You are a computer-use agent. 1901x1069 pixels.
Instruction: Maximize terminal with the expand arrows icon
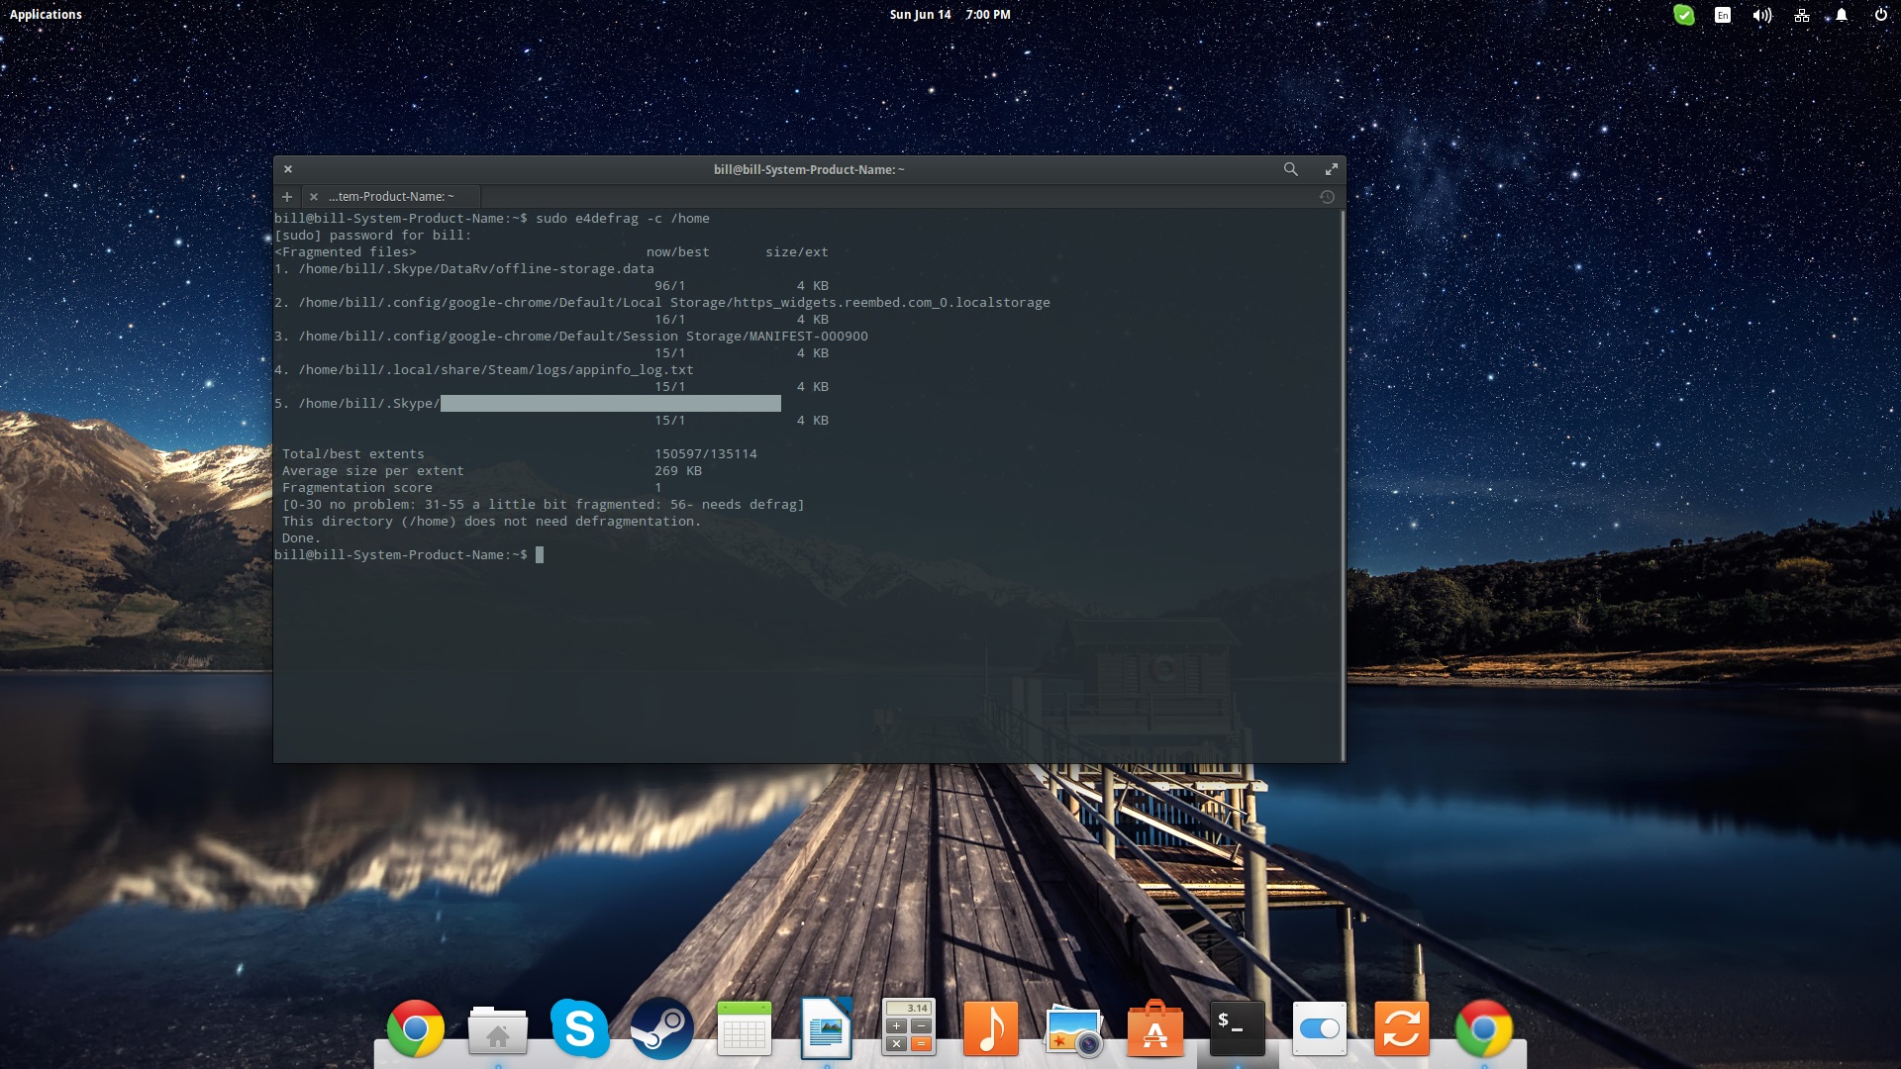point(1331,169)
